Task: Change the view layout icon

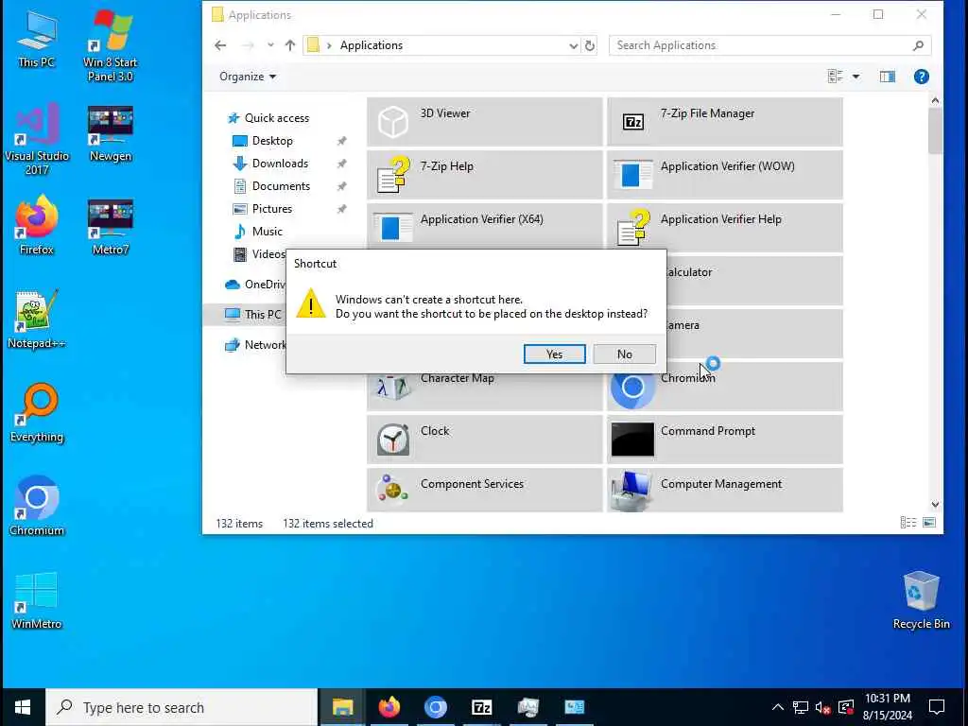Action: pos(836,77)
